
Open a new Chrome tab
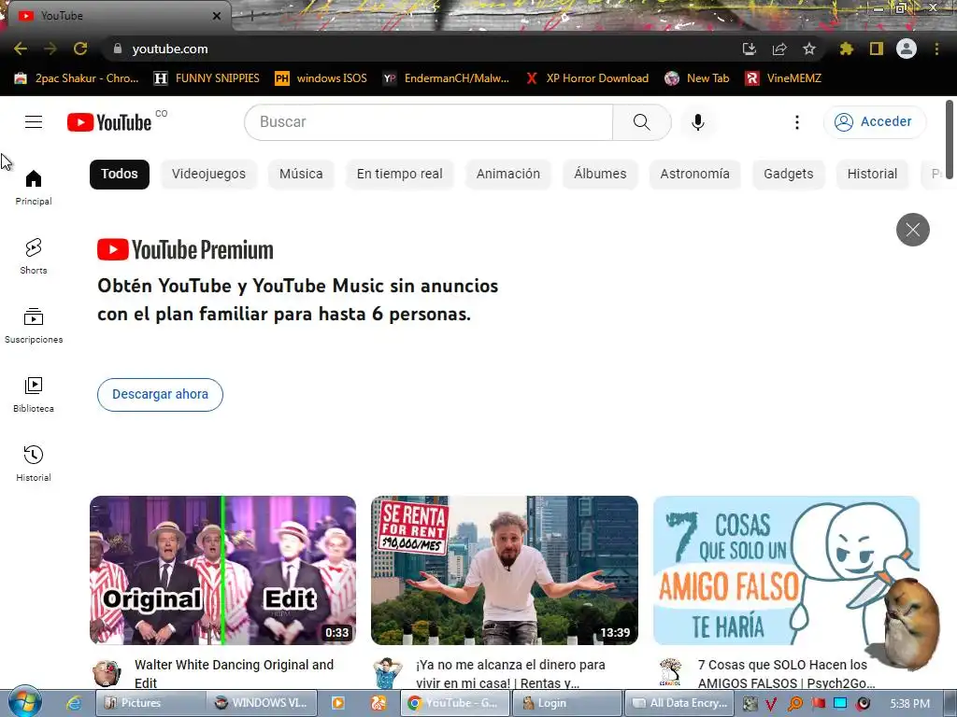[x=251, y=17]
